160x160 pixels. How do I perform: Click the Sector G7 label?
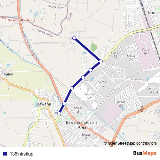pyautogui.click(x=102, y=84)
